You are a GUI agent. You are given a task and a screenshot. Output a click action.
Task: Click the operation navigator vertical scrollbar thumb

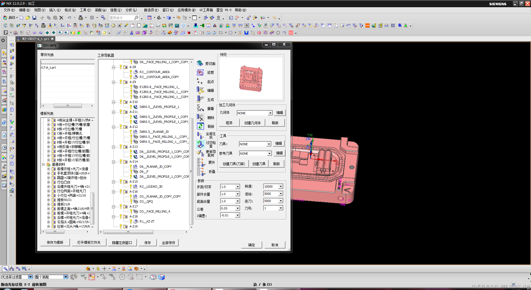pyautogui.click(x=191, y=172)
